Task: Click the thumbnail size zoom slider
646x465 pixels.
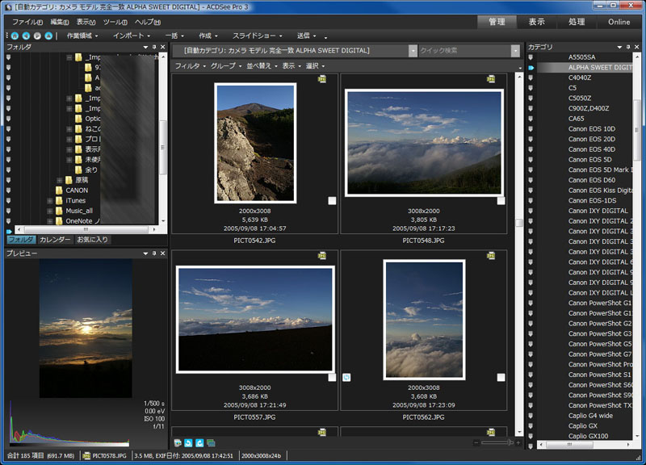Action: tap(497, 442)
